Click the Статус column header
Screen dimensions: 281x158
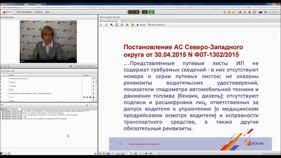(x=87, y=75)
